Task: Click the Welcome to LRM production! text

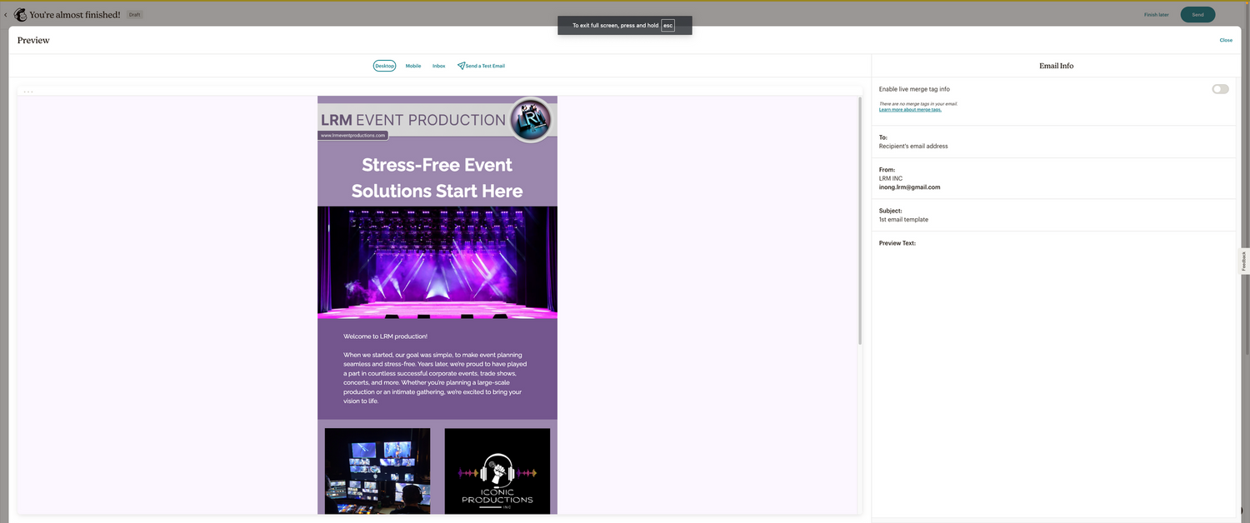Action: [x=385, y=336]
